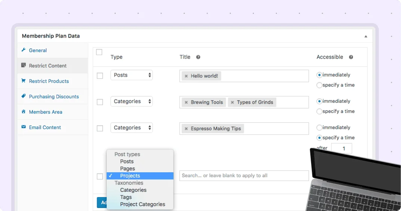Remove the Espresso Making Tips tag
401x211 pixels.
(186, 129)
